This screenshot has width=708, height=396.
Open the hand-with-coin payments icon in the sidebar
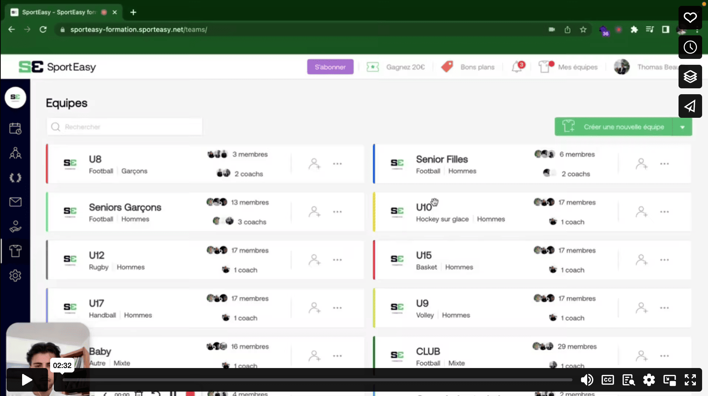[15, 226]
